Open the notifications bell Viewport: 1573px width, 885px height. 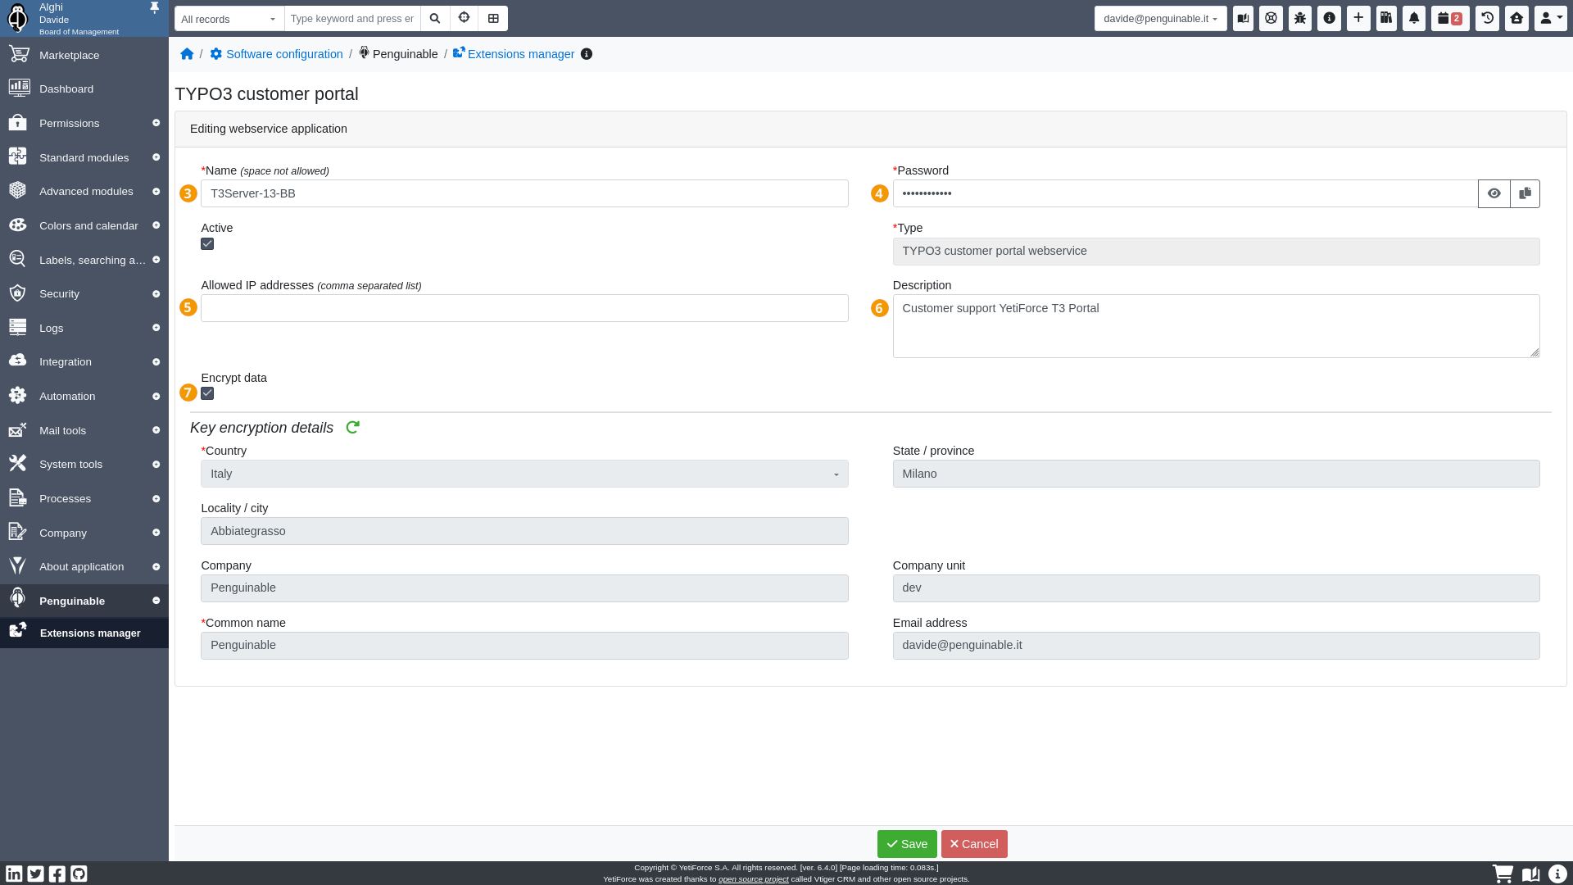pos(1414,18)
